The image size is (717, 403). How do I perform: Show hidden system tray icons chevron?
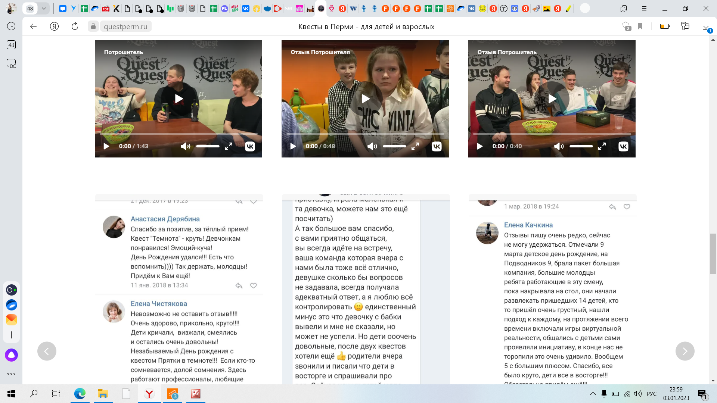click(x=593, y=394)
